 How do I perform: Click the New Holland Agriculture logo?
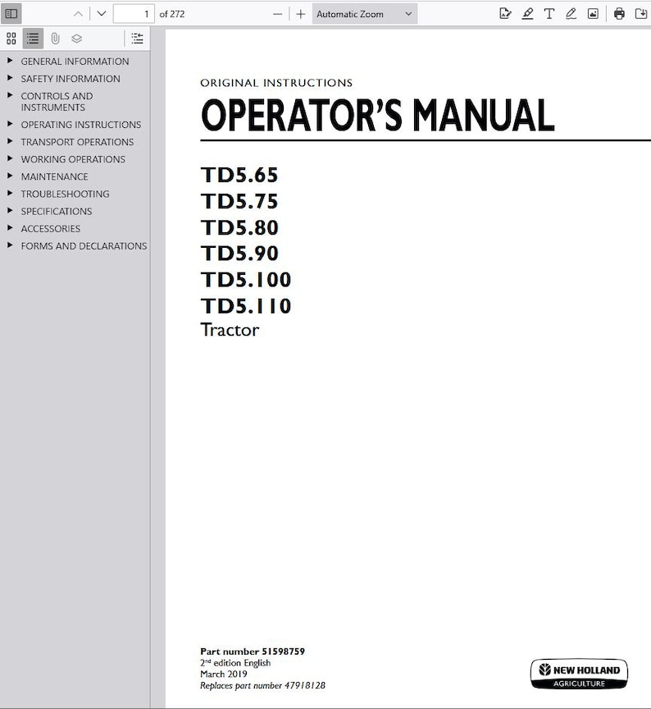click(x=579, y=674)
